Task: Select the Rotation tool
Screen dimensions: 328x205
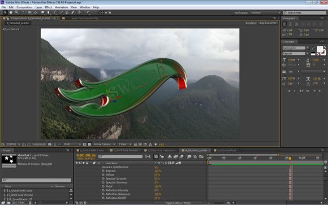Action: point(24,12)
